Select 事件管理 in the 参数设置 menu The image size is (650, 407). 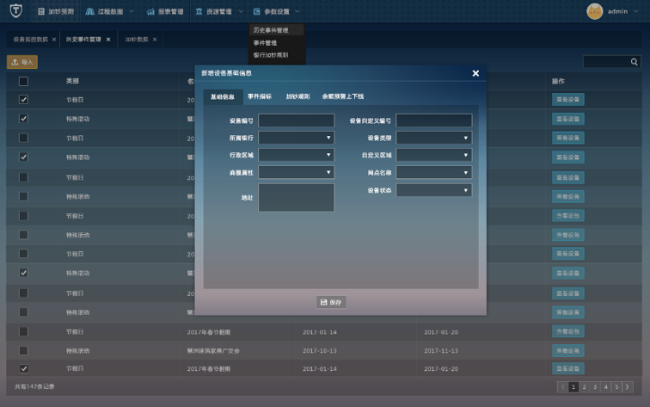[265, 42]
